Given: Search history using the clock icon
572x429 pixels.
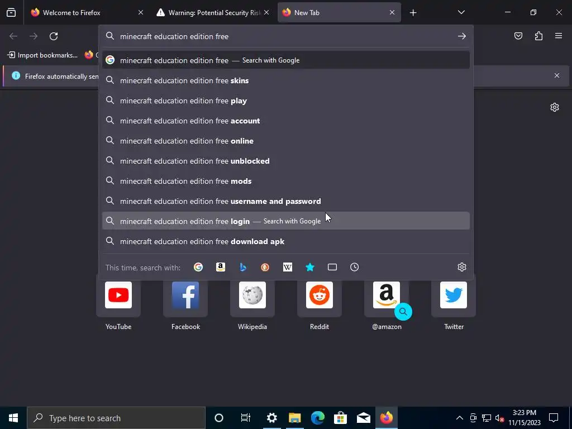Looking at the screenshot, I should (x=355, y=267).
